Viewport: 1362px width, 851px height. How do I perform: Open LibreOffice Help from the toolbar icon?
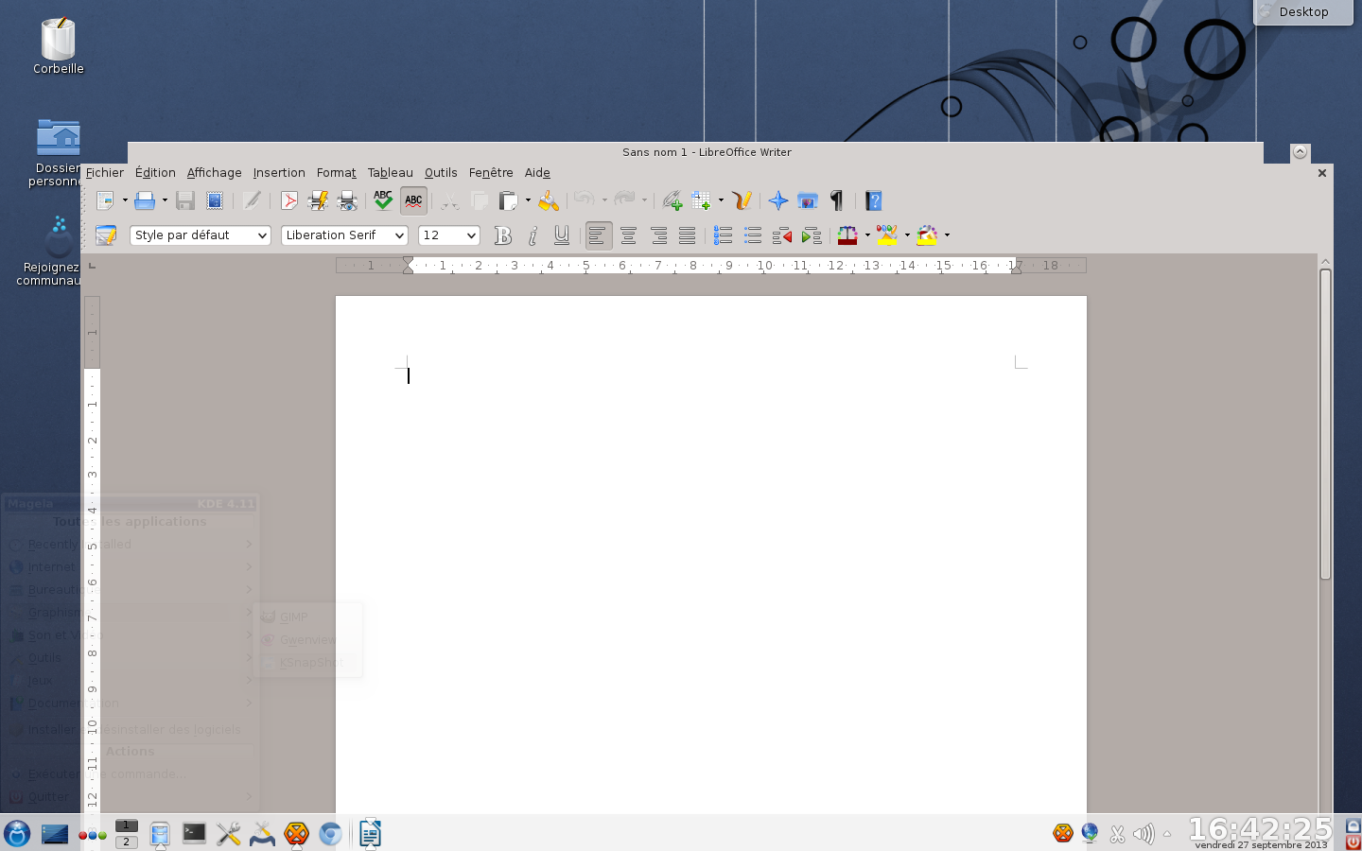point(874,200)
